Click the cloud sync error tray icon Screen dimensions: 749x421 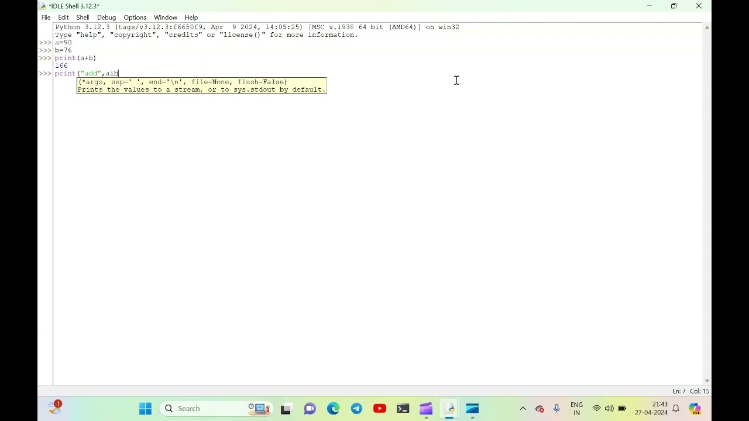(540, 409)
